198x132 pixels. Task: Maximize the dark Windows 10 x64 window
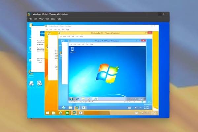(163, 14)
